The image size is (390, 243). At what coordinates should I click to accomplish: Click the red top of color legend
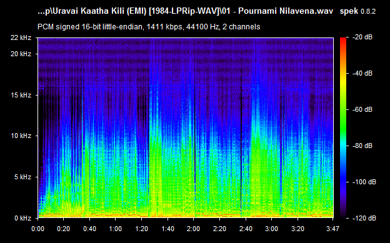tap(343, 41)
